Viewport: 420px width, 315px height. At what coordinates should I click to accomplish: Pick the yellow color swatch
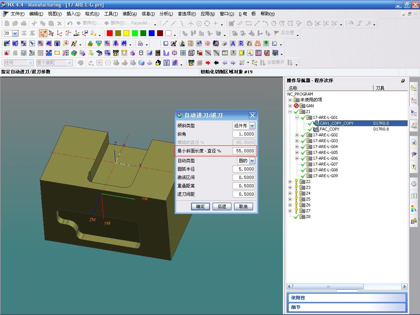tap(127, 33)
